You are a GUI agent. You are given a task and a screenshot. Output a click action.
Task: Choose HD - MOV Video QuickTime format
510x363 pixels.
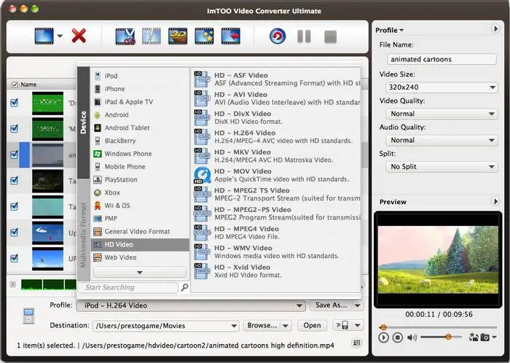point(277,175)
